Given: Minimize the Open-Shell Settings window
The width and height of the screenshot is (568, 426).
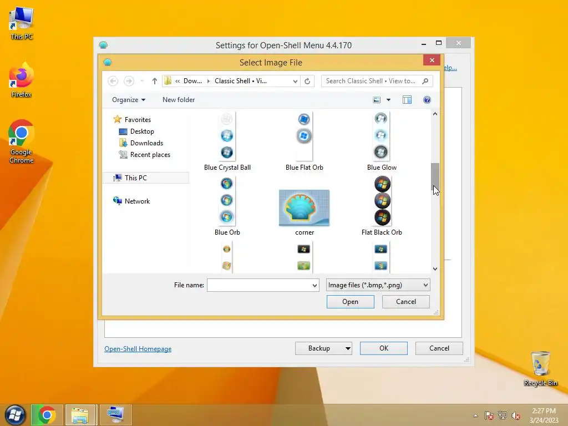Looking at the screenshot, I should tap(423, 44).
